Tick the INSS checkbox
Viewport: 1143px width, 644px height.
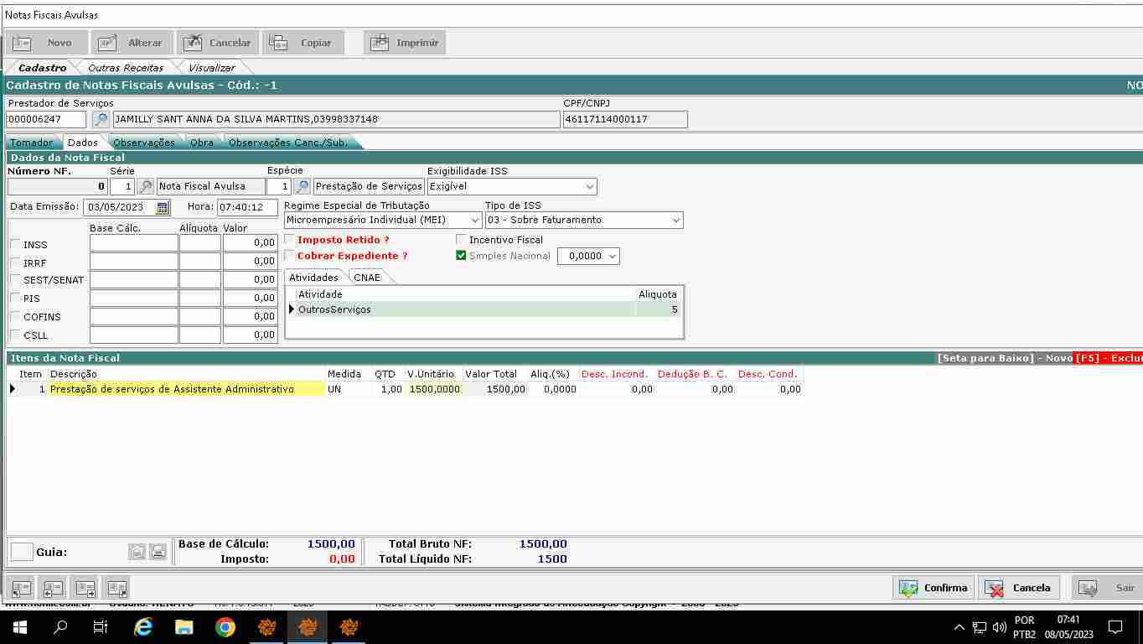click(x=15, y=244)
